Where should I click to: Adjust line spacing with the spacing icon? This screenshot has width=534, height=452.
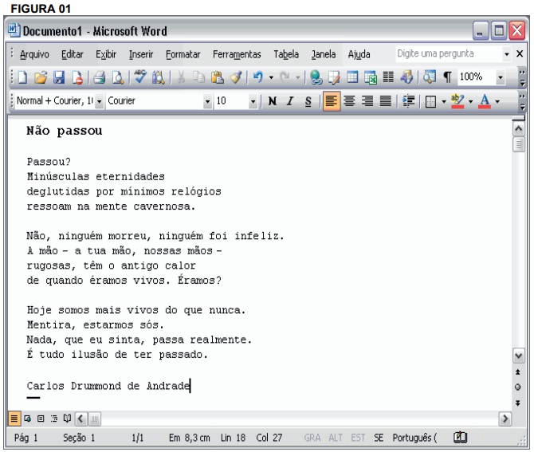coord(408,101)
